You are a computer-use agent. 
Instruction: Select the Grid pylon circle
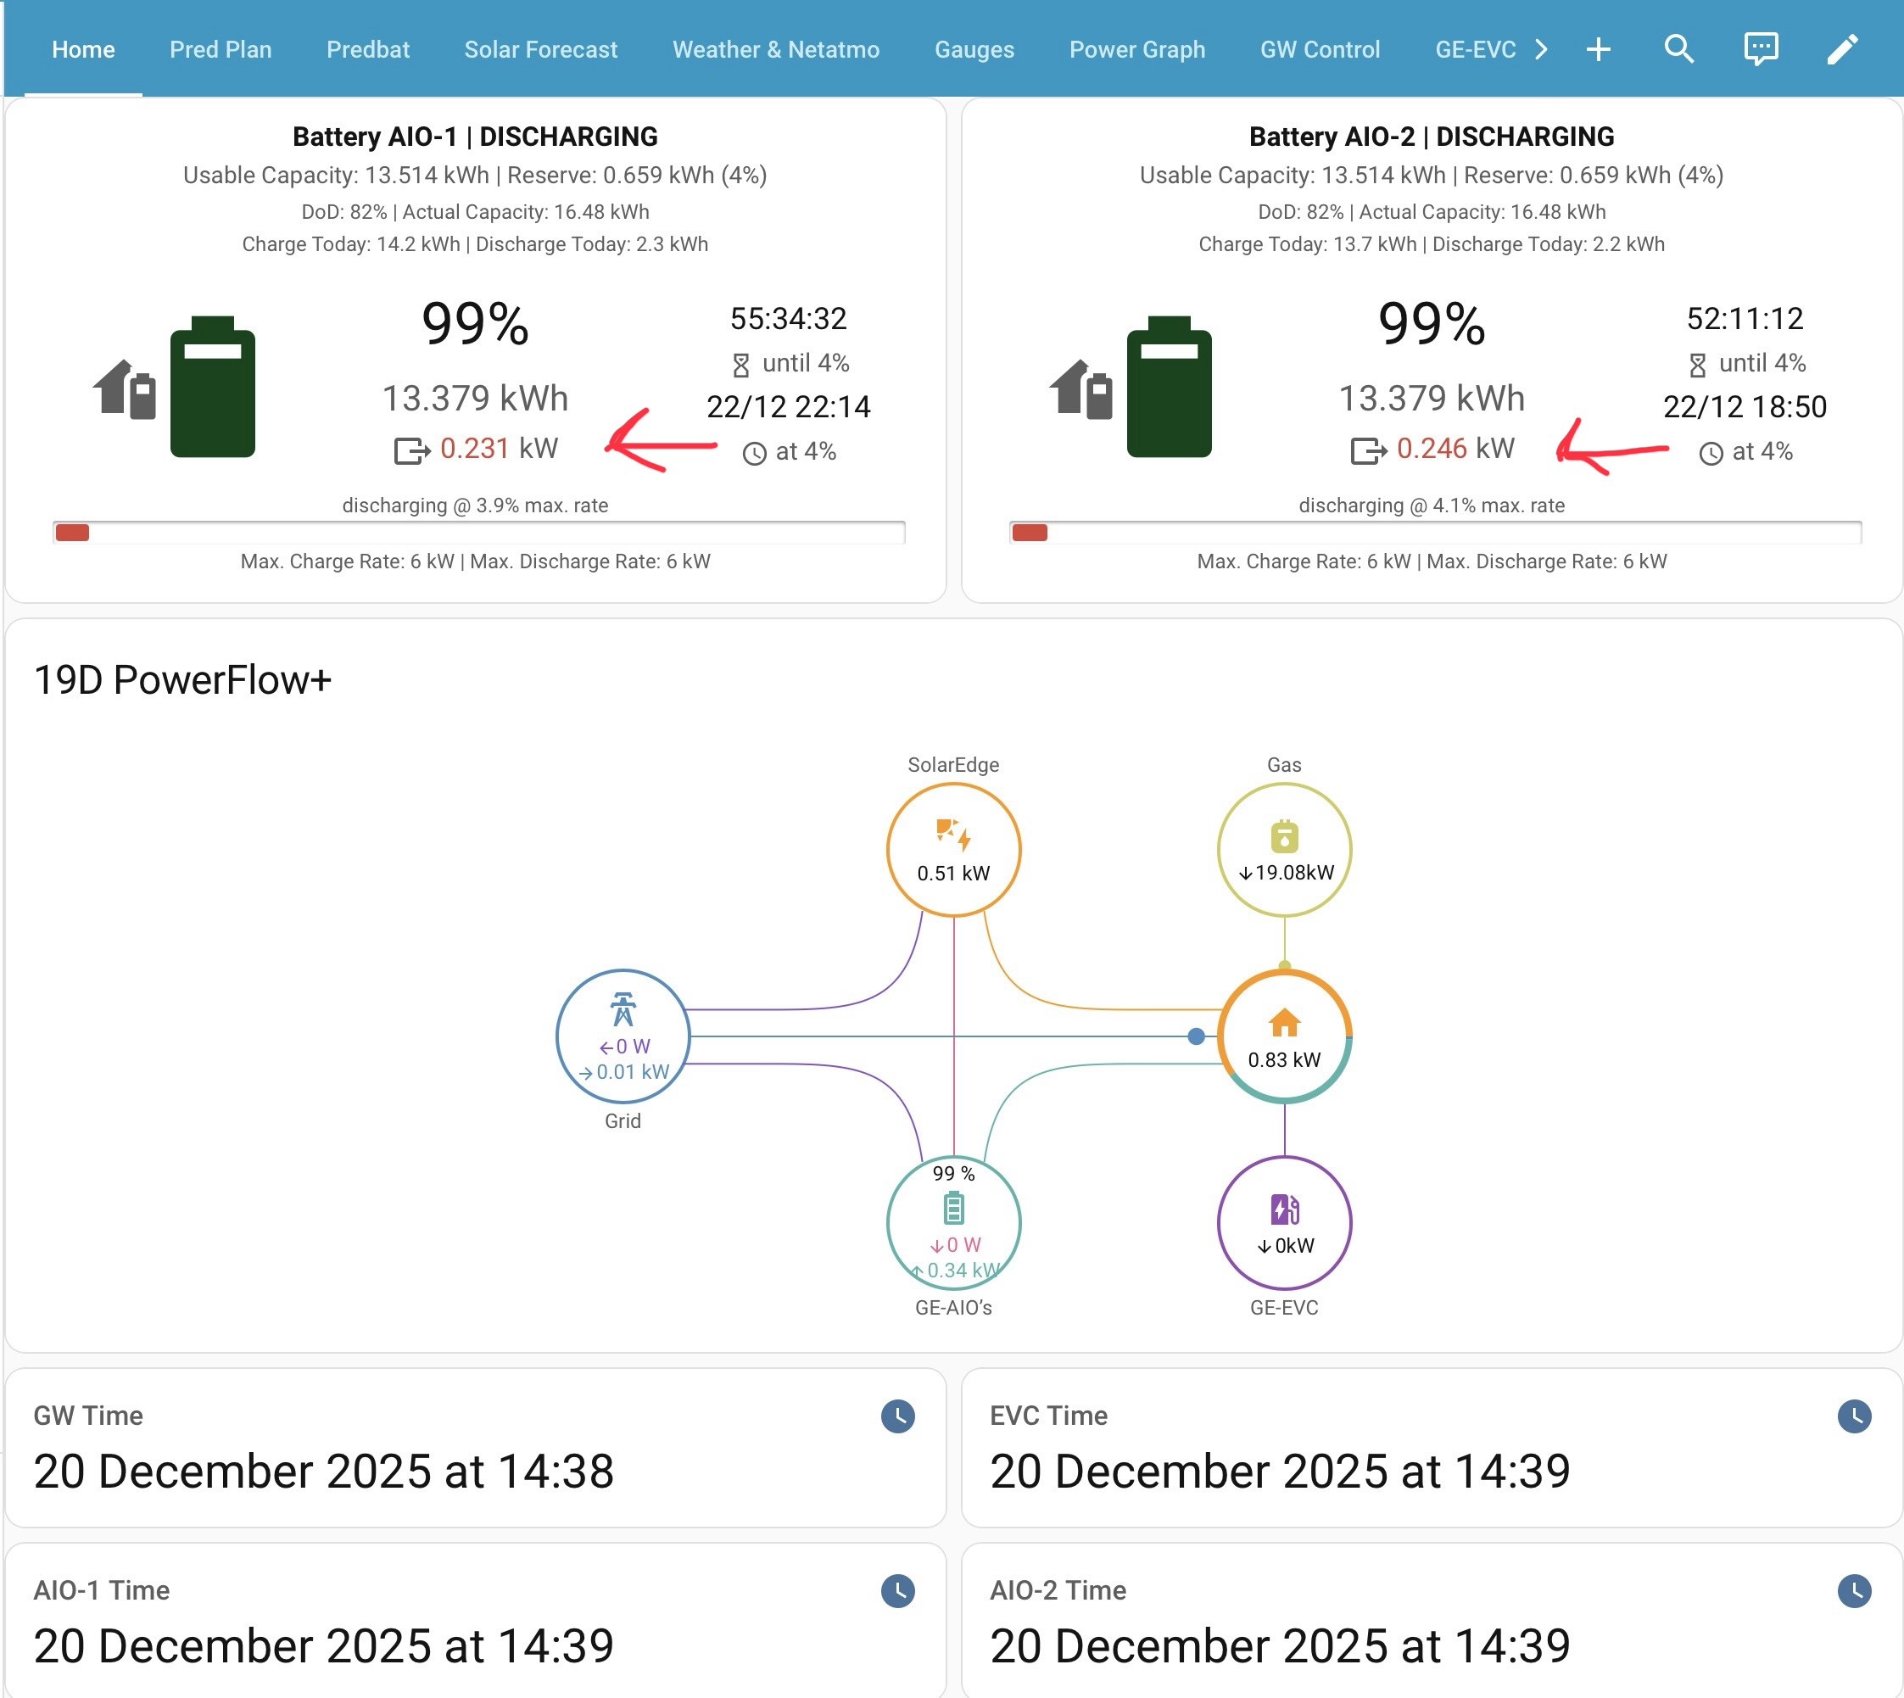(x=623, y=1036)
